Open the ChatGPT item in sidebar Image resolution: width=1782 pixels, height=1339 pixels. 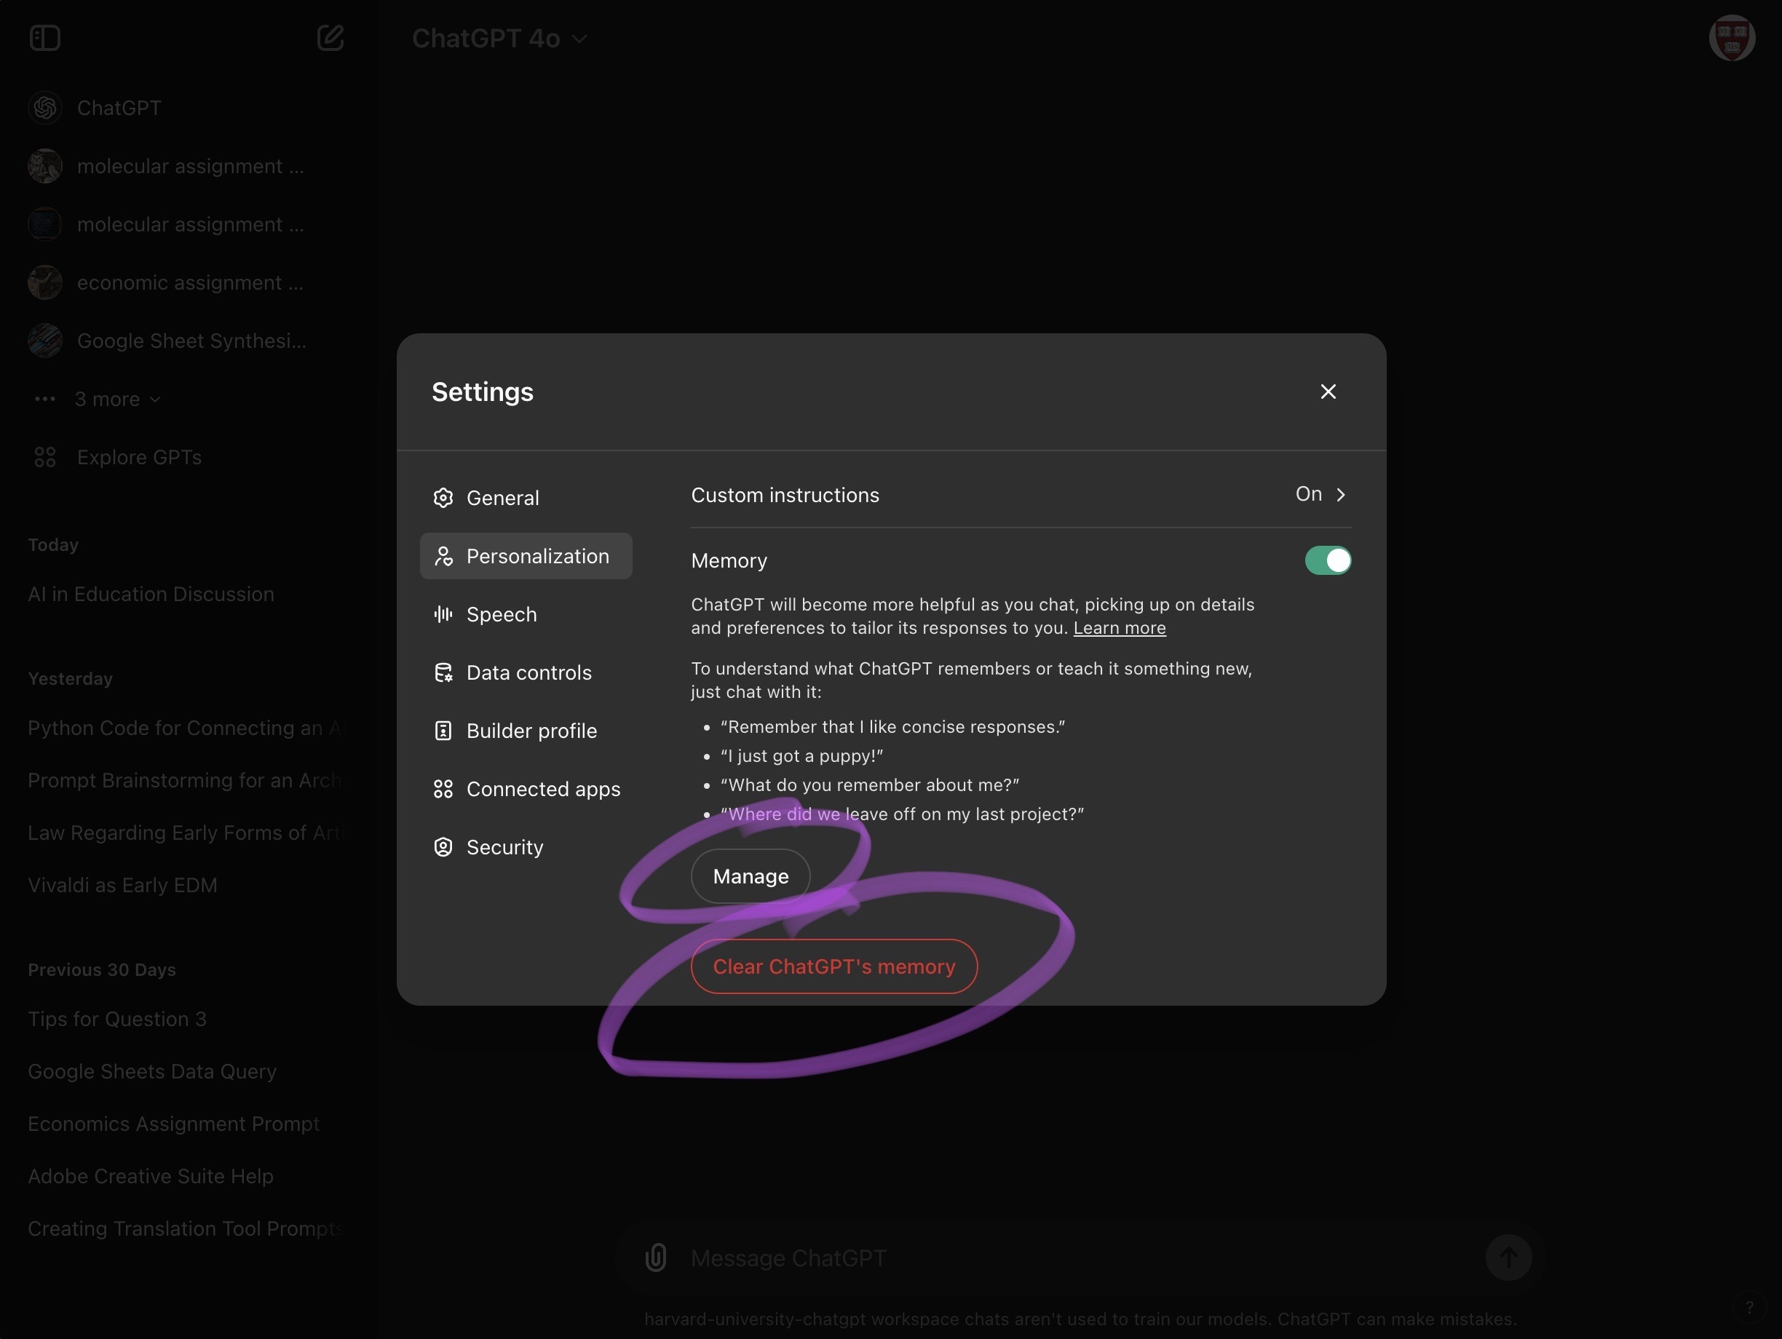[x=119, y=108]
